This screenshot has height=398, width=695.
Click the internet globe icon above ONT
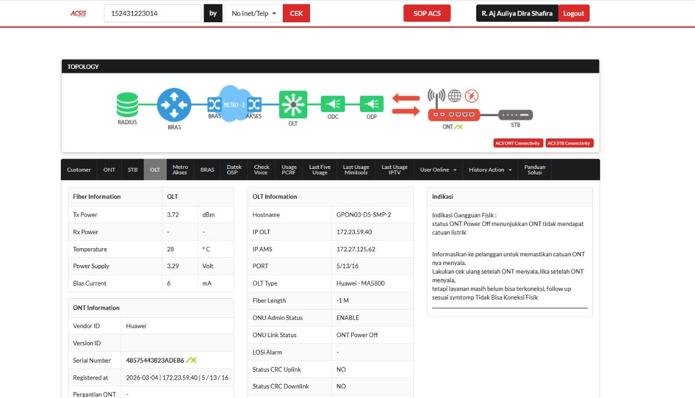[x=454, y=96]
